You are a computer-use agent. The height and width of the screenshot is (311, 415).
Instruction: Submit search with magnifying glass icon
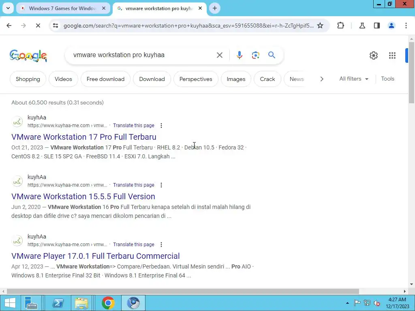point(272,55)
